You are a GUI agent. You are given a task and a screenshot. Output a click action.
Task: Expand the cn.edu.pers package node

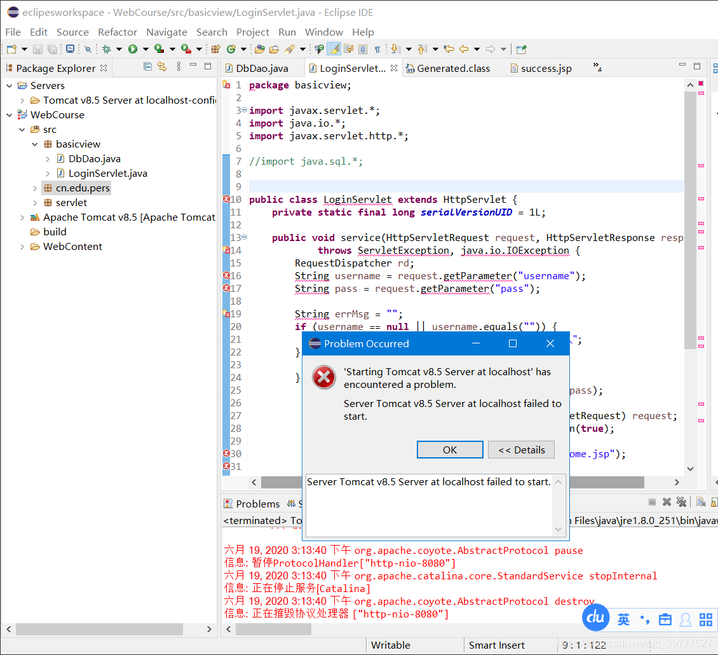pos(35,188)
